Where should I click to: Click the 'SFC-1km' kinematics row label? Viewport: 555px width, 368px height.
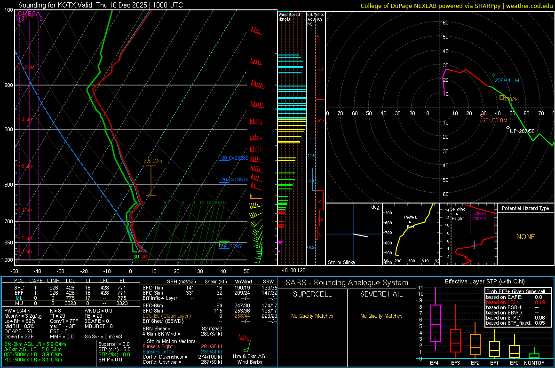(152, 288)
